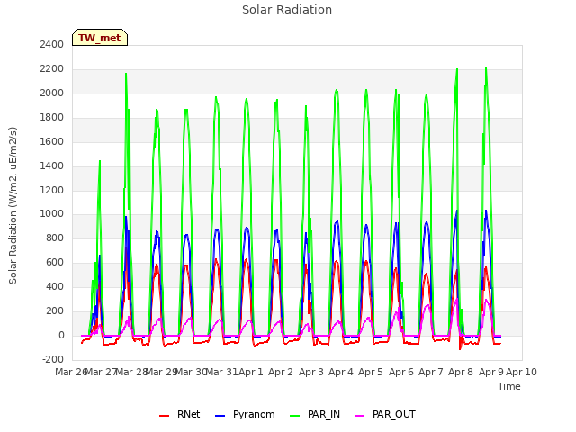This screenshot has height=432, width=576.
Task: Click the Apr 3 x-axis label
Action: click(311, 372)
